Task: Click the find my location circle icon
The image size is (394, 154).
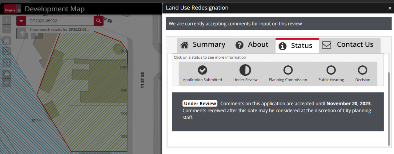Action: (x=7, y=51)
